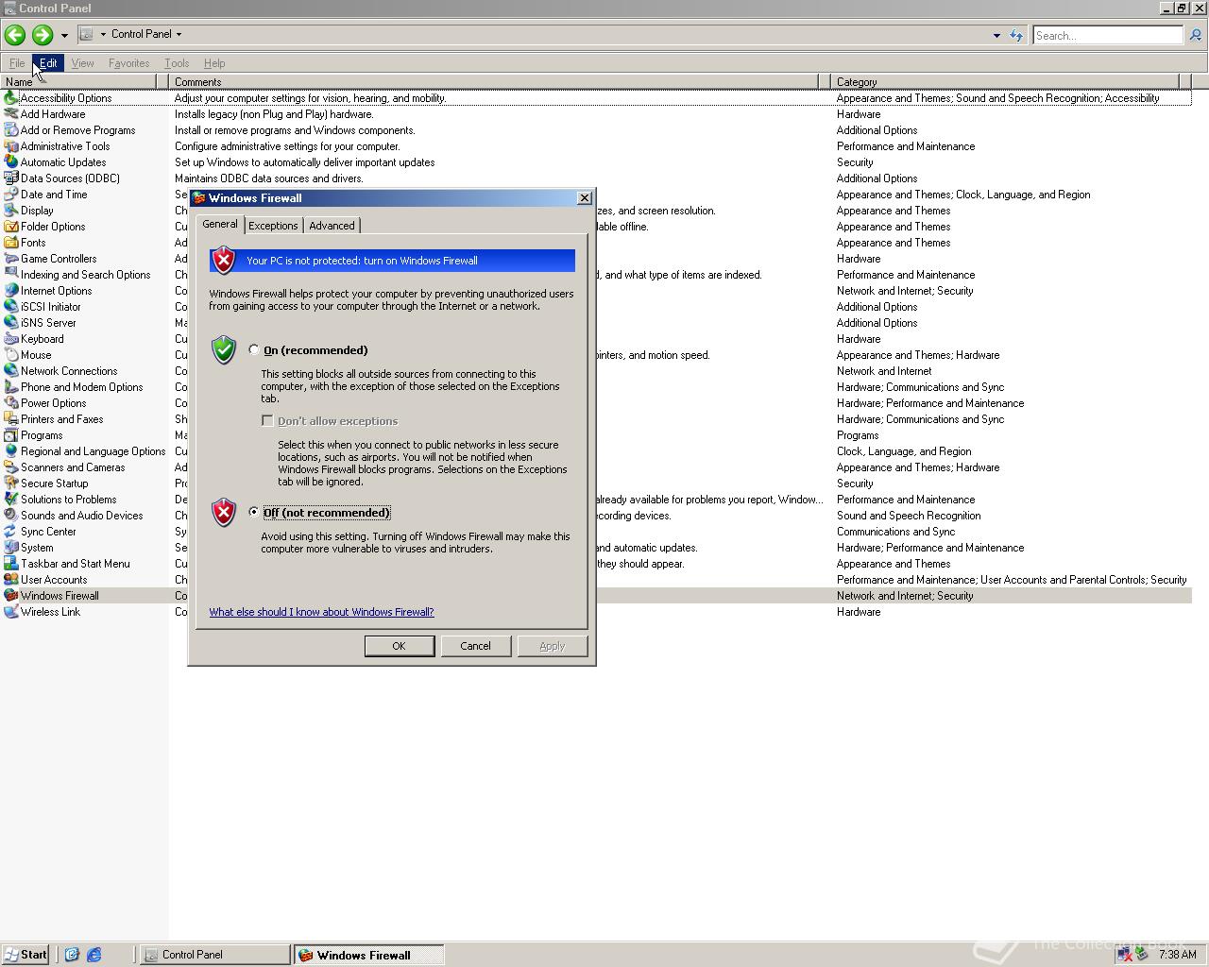
Task: Focus the Search input field
Action: click(1107, 35)
